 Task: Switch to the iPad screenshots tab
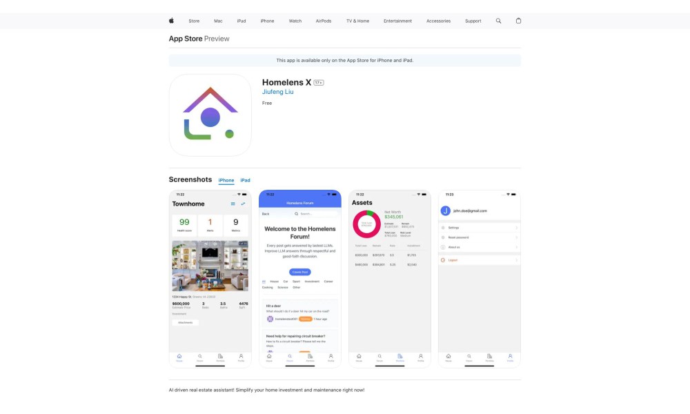click(245, 180)
